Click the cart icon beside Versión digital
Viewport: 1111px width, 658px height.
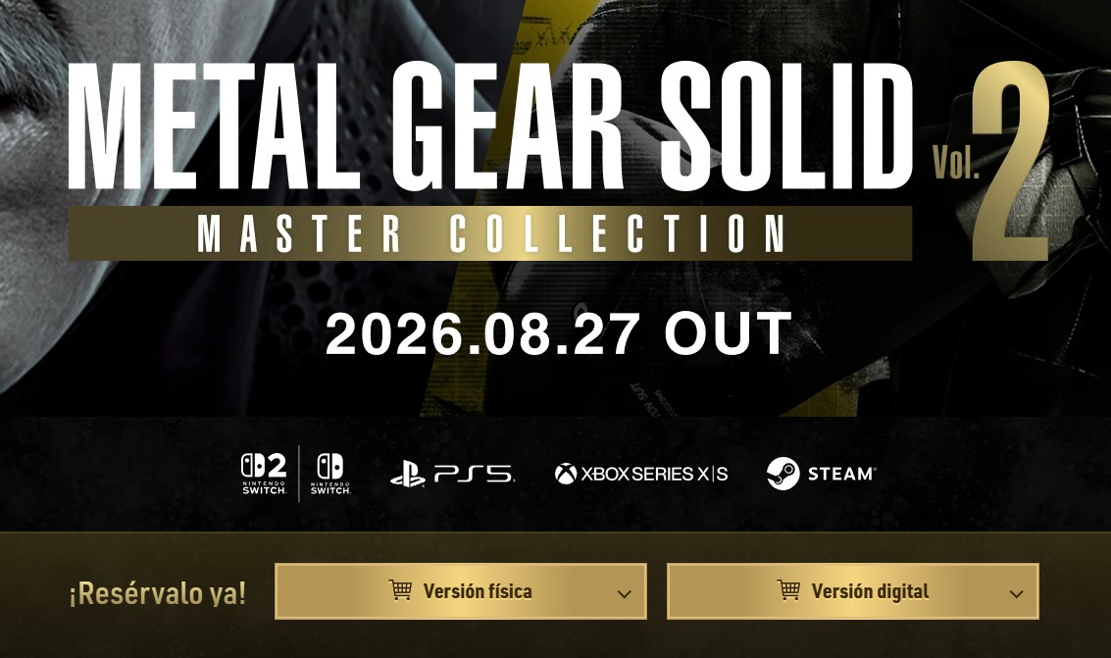tap(788, 589)
